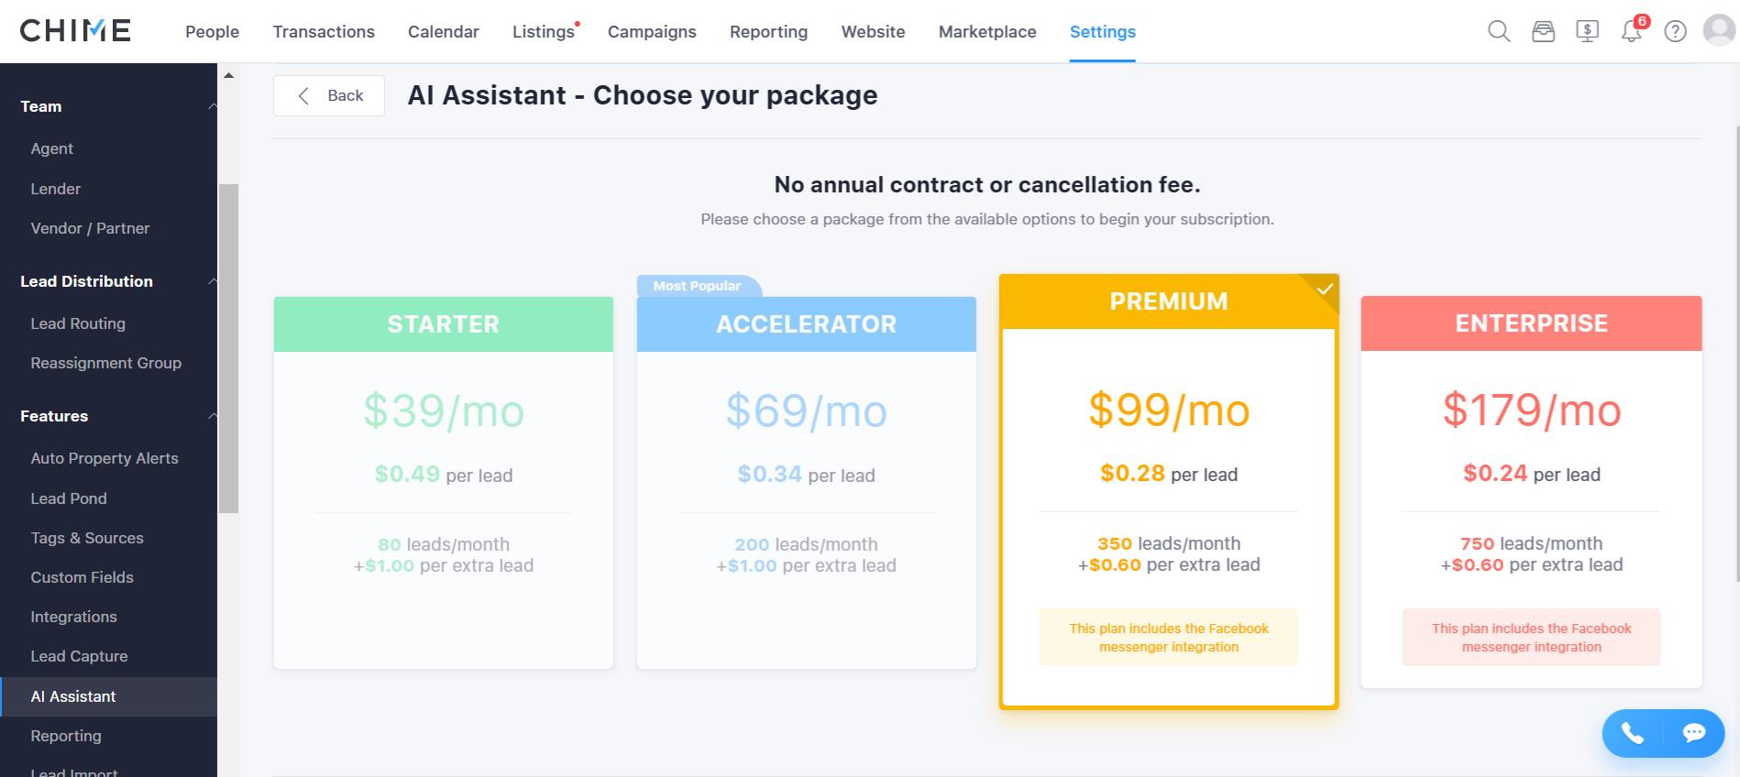The image size is (1740, 777).
Task: Click the sidebar scrollbar thumb
Action: tap(228, 348)
